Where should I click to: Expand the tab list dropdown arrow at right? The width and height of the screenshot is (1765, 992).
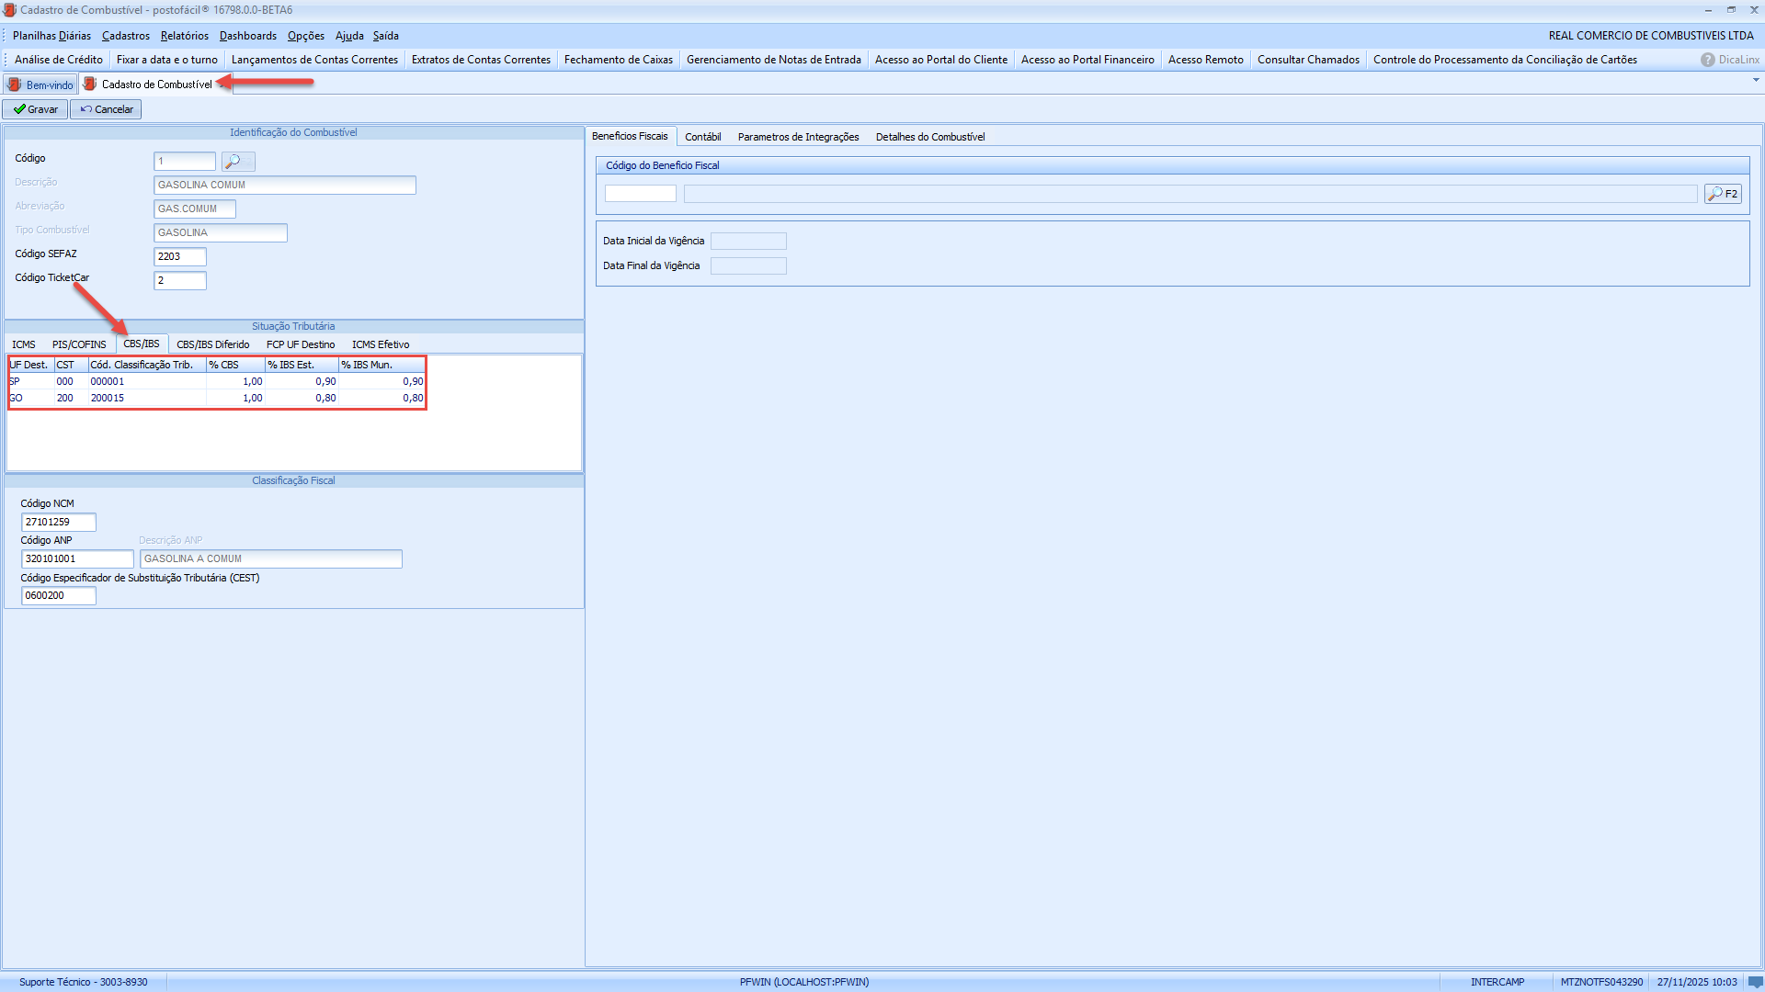point(1756,81)
